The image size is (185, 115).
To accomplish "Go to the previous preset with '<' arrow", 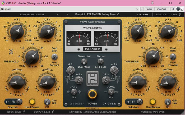I will pyautogui.click(x=57, y=14).
